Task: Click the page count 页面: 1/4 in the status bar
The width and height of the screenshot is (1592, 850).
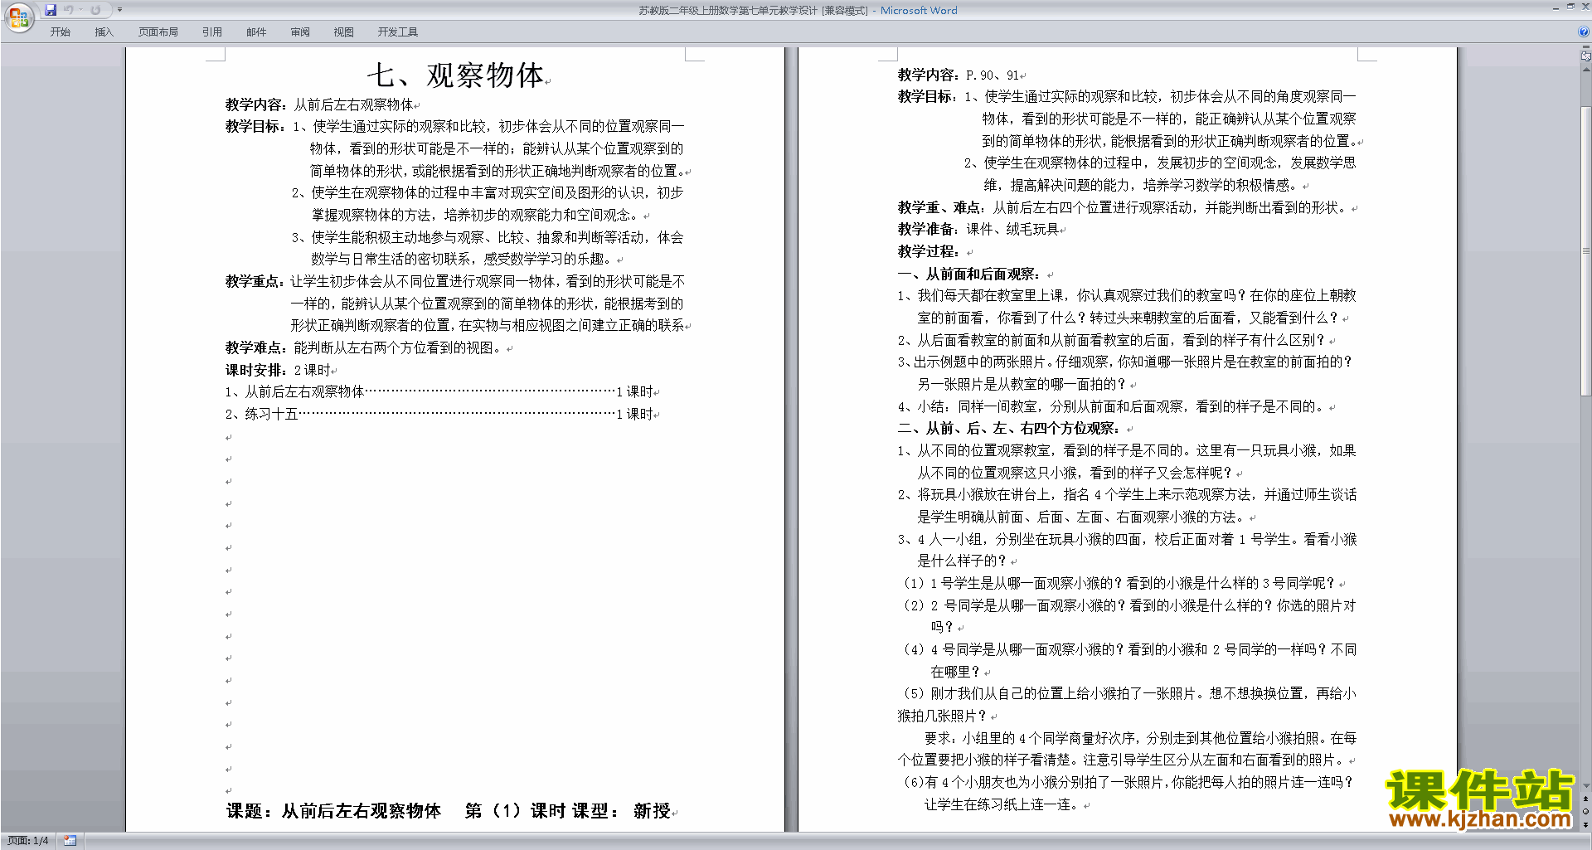Action: pos(27,841)
